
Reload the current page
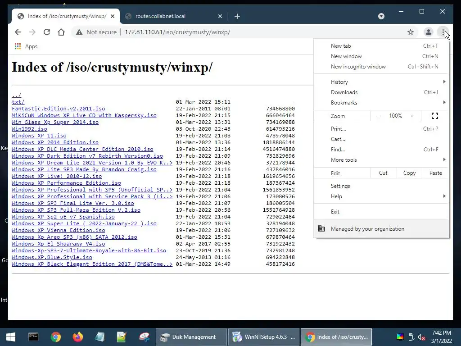point(47,32)
